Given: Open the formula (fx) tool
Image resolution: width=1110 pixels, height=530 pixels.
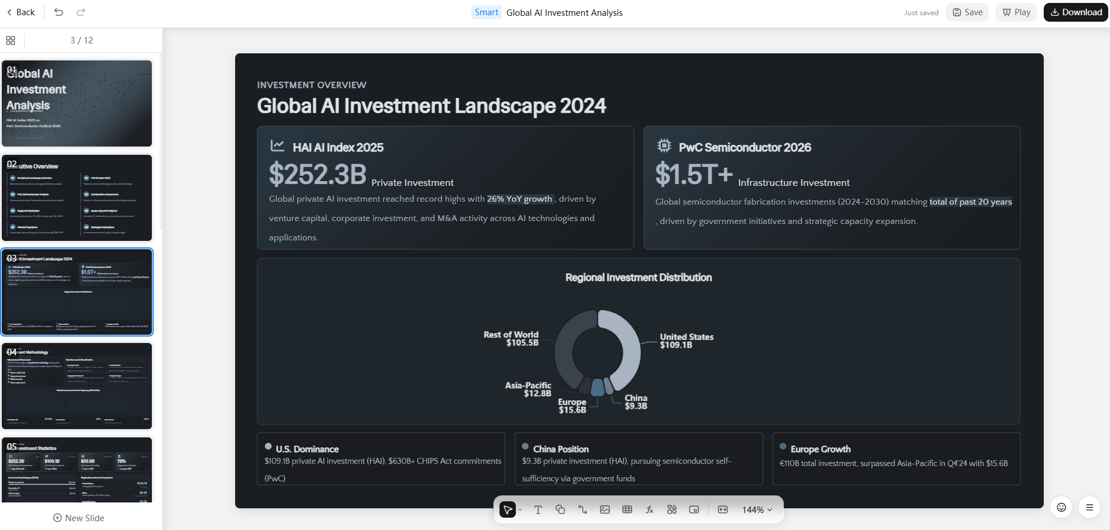Looking at the screenshot, I should pyautogui.click(x=649, y=509).
